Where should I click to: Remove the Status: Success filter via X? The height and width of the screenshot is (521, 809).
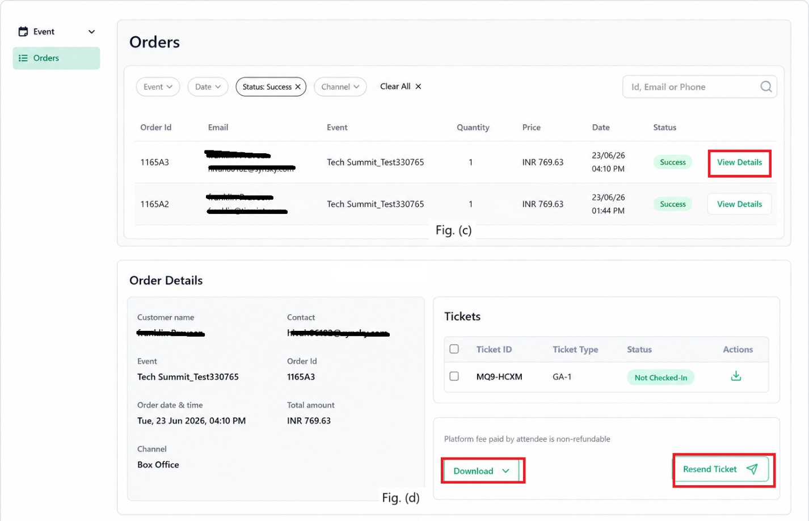(298, 87)
